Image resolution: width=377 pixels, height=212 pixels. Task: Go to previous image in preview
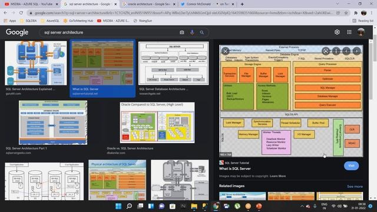tap(346, 51)
